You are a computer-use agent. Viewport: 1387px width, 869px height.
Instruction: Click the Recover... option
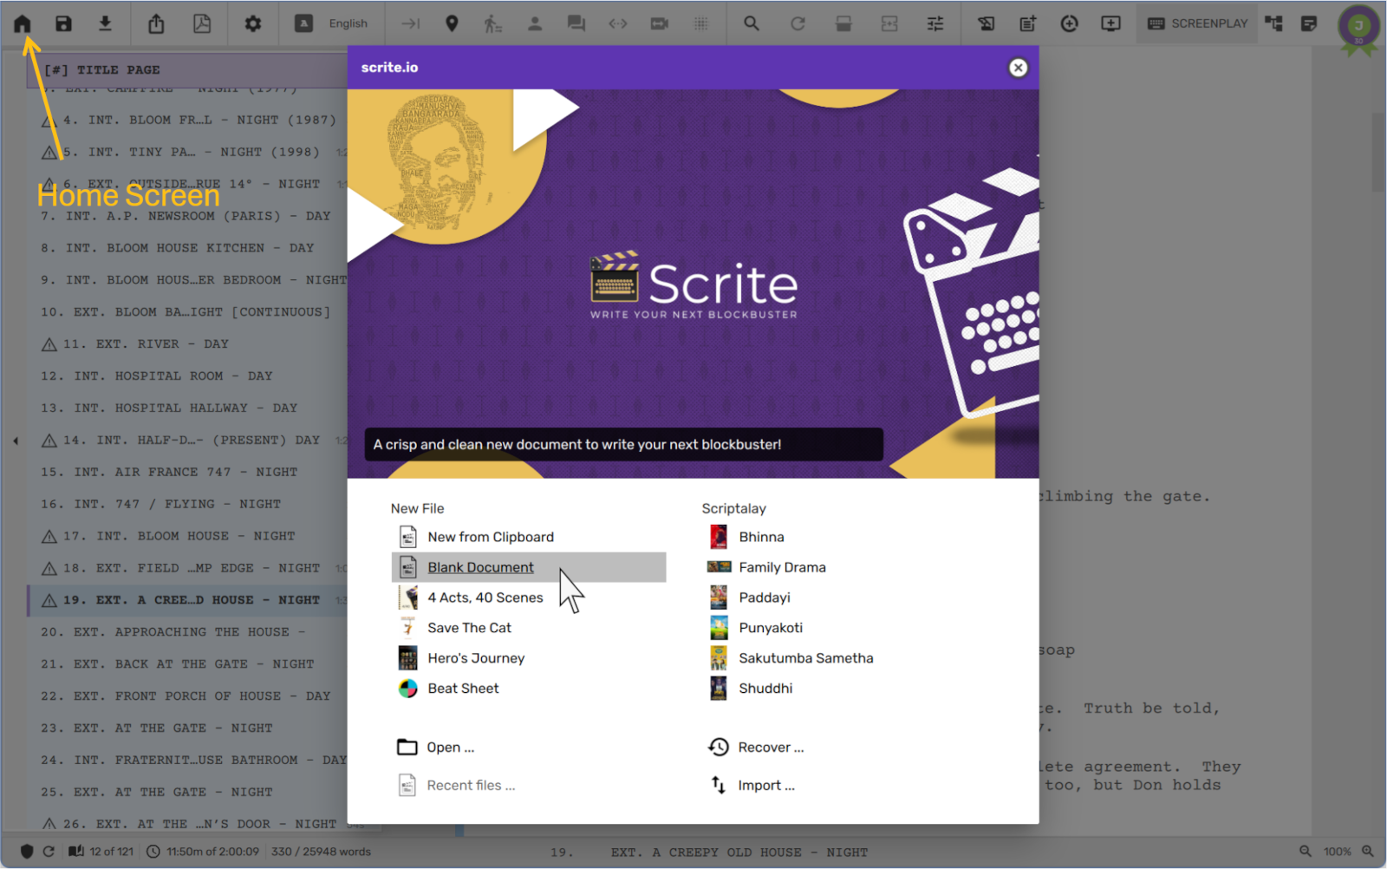point(770,748)
